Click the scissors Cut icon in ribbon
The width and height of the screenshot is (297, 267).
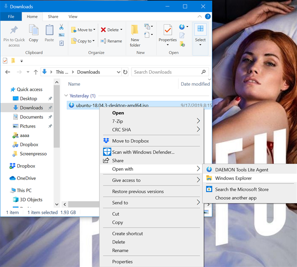(x=61, y=27)
